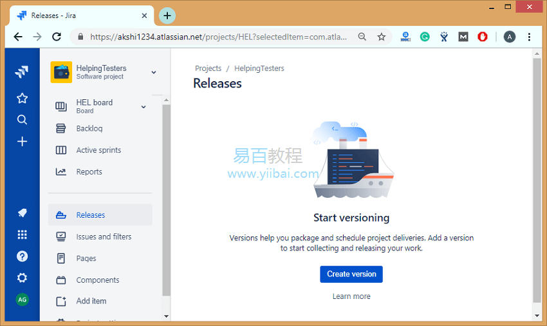Click sidebar scrollbar up arrow
This screenshot has height=326, width=547.
point(167,101)
